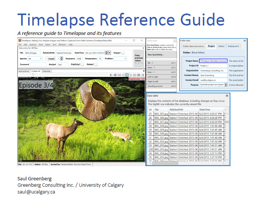Click the Project ID field showing Project_1
The width and height of the screenshot is (265, 201).
[213, 66]
